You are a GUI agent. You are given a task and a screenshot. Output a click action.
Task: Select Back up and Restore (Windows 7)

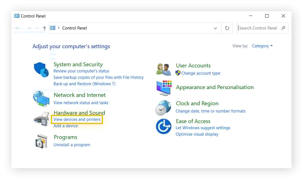pyautogui.click(x=84, y=84)
